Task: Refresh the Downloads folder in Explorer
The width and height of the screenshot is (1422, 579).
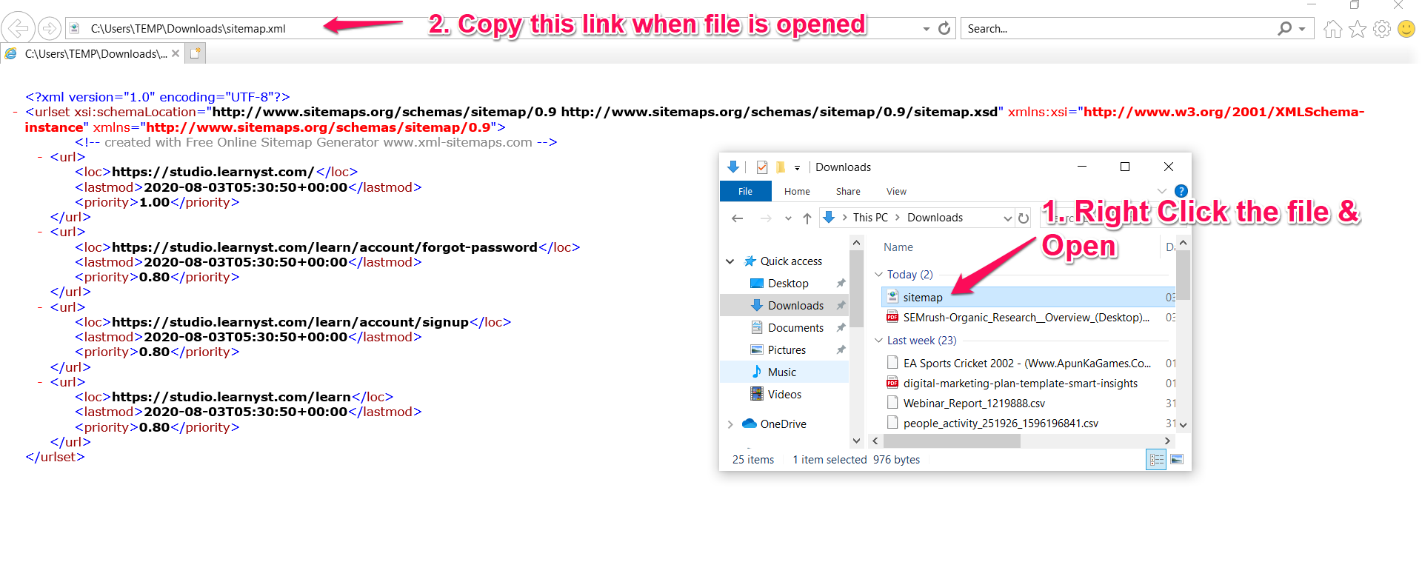Action: 1024,218
